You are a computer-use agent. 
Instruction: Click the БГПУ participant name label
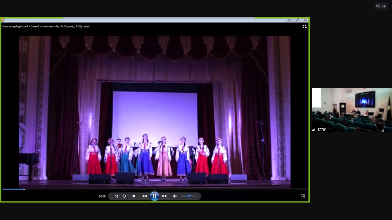[322, 130]
